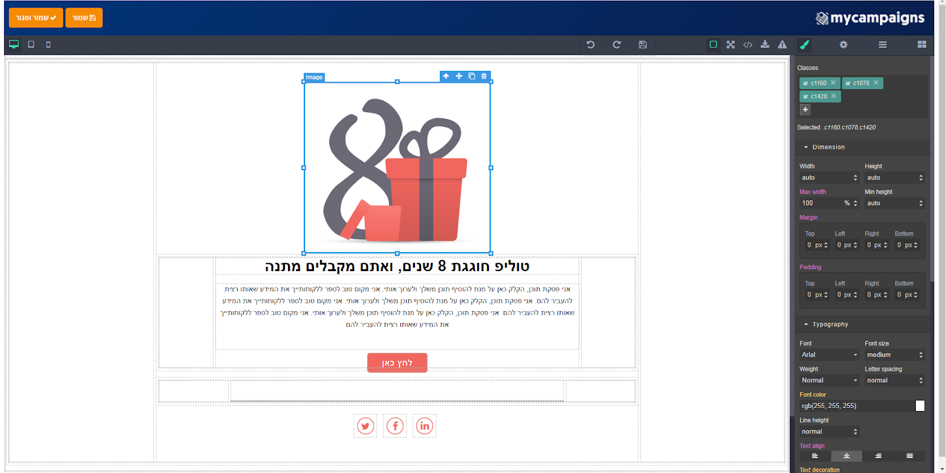Toggle the c1078 class checkbox
The height and width of the screenshot is (473, 946).
click(848, 83)
